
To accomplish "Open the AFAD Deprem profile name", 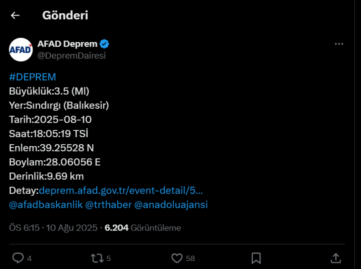I will 67,44.
